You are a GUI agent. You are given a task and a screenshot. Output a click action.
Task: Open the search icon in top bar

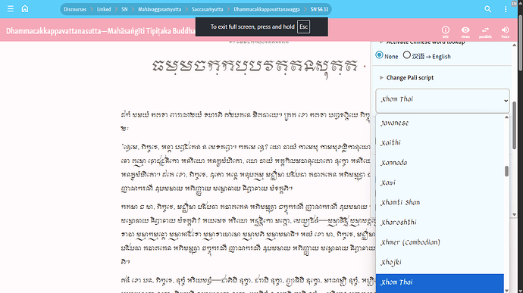click(487, 9)
